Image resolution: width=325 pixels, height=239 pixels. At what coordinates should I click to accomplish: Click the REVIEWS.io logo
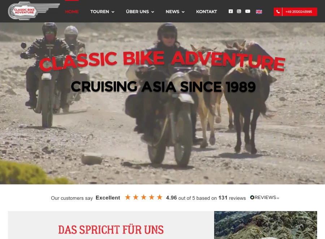coord(264,198)
